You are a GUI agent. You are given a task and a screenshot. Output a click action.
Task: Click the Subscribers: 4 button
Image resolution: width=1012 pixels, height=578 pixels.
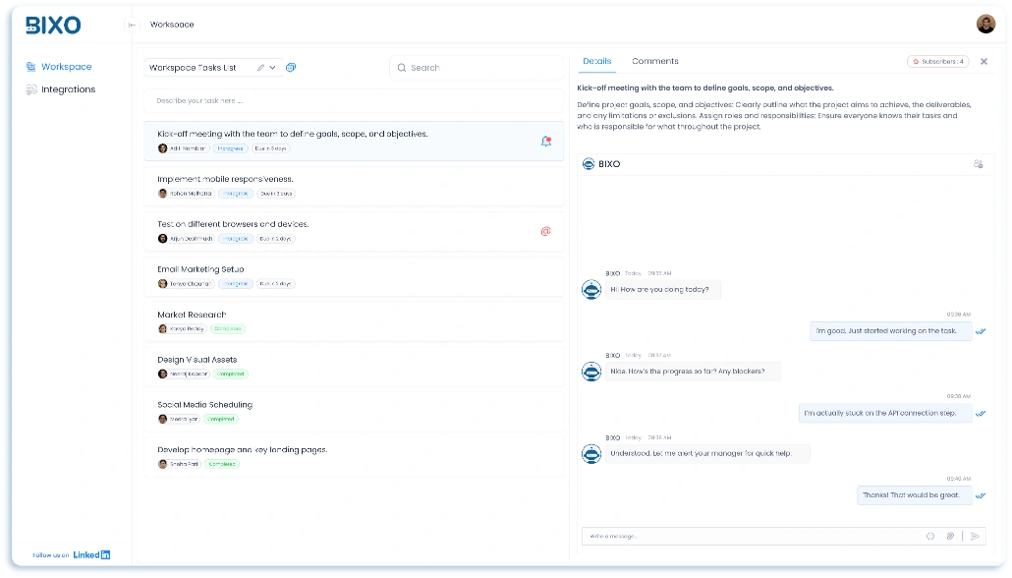937,61
